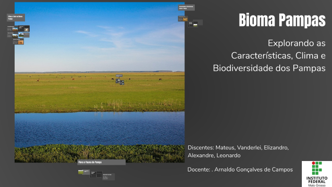Viewport: 332px width, 187px height.
Task: Open the 'Clima e Solo no Bioma Pampa' topic label
Action: click(16, 17)
